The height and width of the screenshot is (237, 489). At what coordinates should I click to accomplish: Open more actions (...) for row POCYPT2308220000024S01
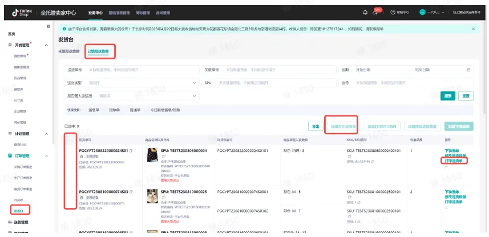(x=446, y=166)
